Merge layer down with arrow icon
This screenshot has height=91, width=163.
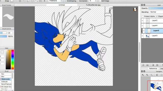point(157,65)
